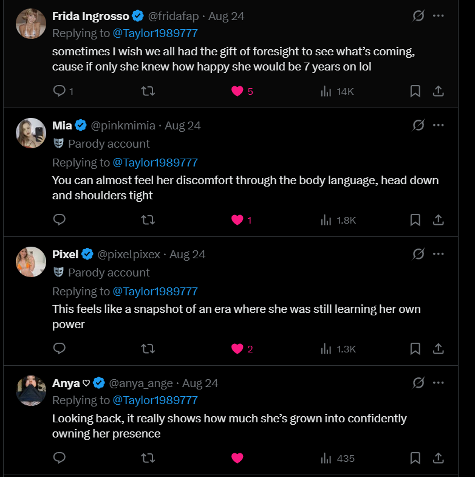Repost Mia's reply tweet
The width and height of the screenshot is (475, 477).
tap(148, 220)
